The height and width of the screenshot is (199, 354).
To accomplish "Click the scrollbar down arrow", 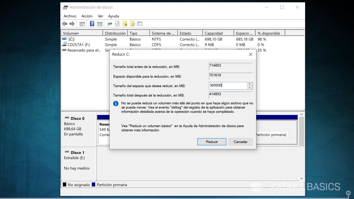I will (301, 178).
